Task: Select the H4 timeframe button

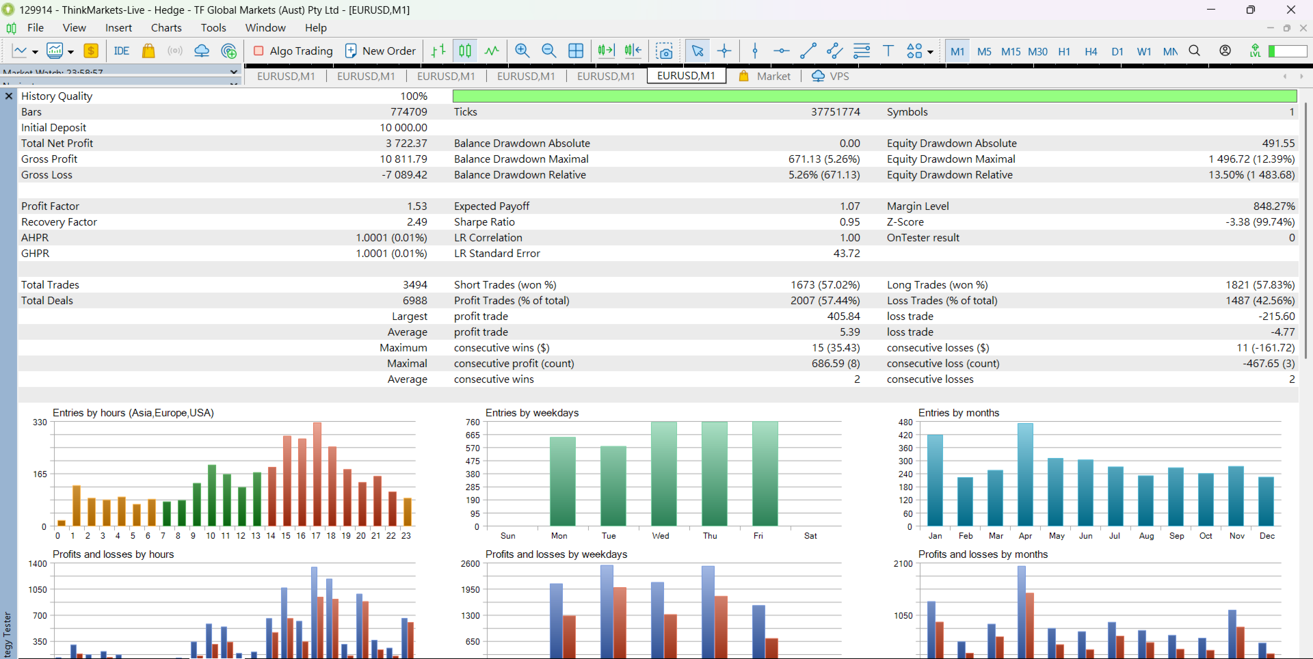Action: [1091, 51]
